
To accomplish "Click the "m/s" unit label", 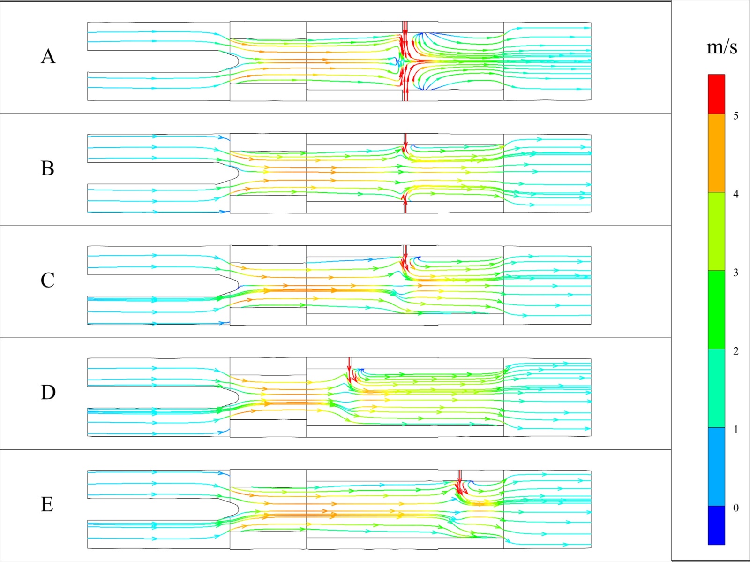I will 721,47.
